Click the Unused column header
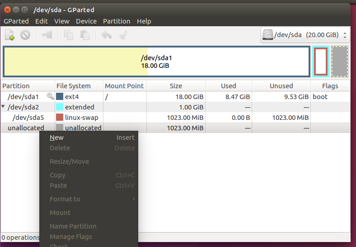The height and width of the screenshot is (247, 356). point(281,86)
